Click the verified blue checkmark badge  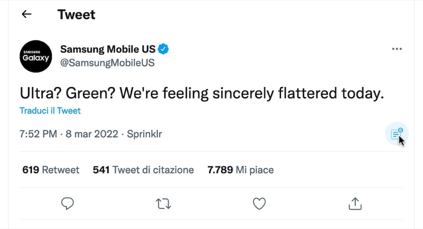(164, 48)
